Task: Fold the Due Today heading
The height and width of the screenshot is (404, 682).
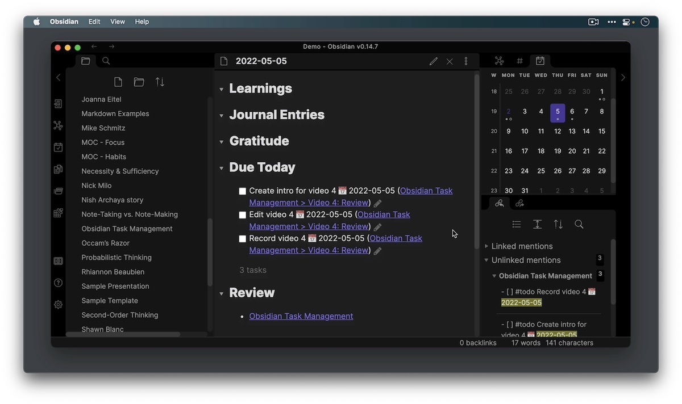Action: [222, 169]
